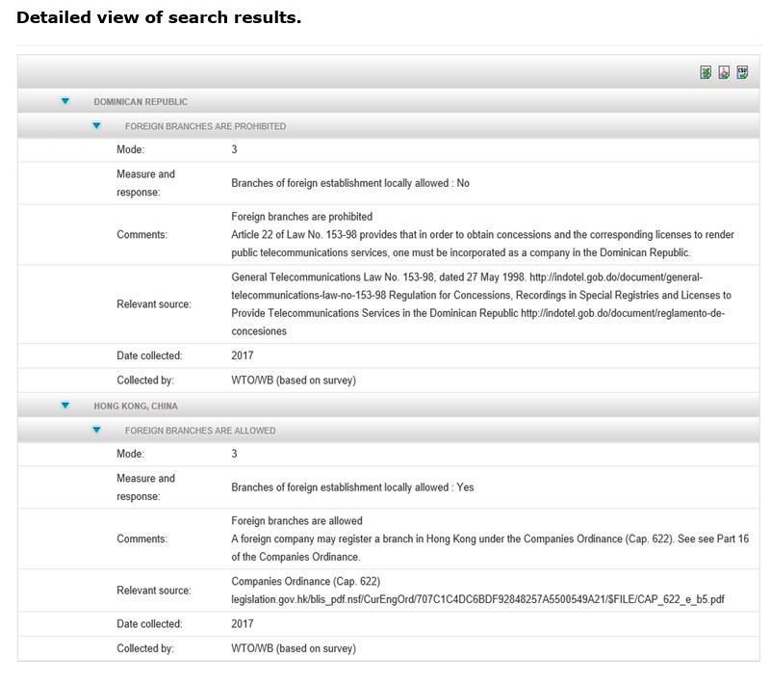This screenshot has height=683, width=771.
Task: Click the 'Foreign Branches Are Prohibited' header label
Action: pos(206,126)
